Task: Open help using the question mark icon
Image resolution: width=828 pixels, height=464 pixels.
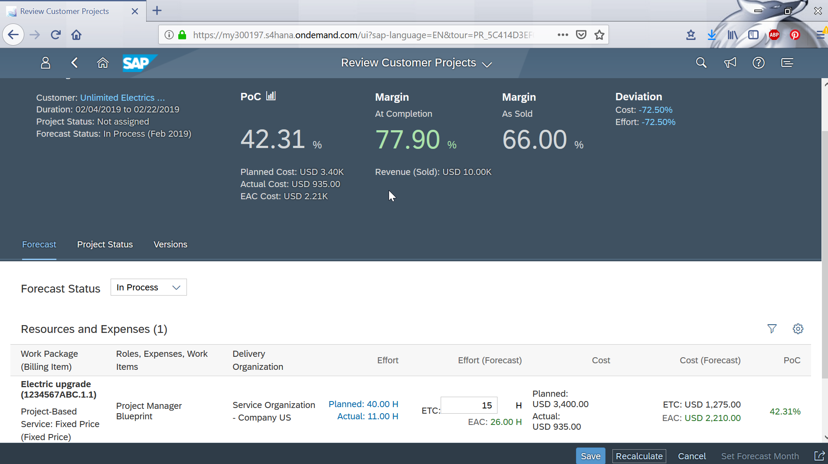Action: (758, 63)
